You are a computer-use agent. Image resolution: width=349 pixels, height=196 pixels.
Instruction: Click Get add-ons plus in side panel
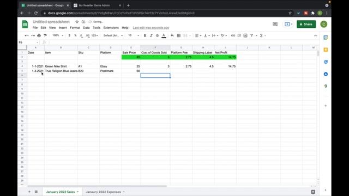tap(326, 106)
